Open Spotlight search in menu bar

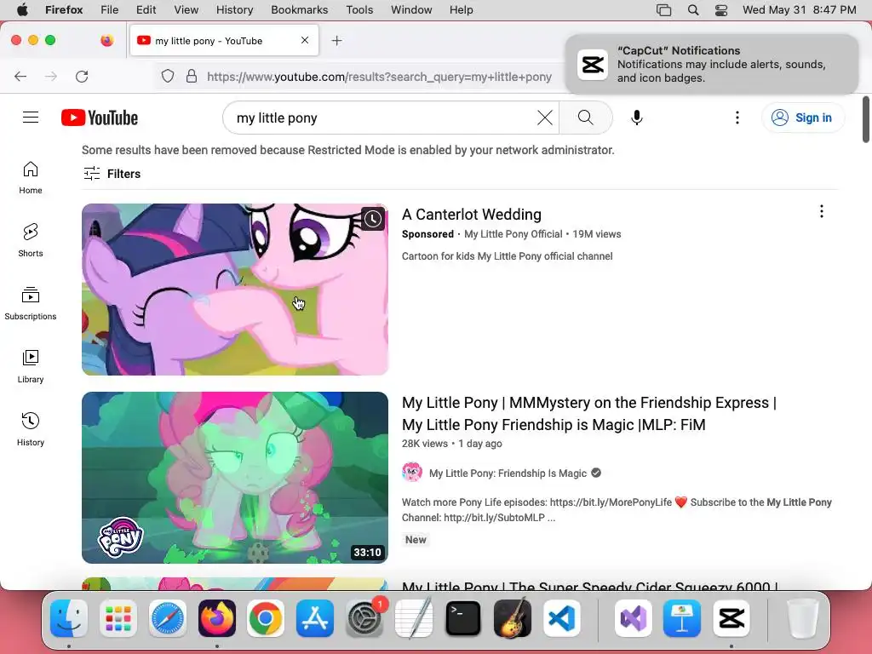tap(693, 10)
